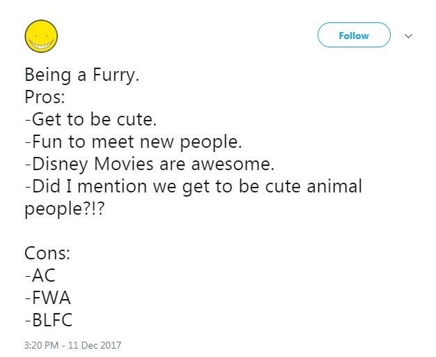Viewport: 436px width, 357px height.
Task: Open the 3:20 PM timestamp link
Action: tap(43, 344)
